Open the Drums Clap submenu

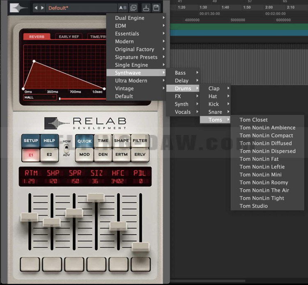(215, 89)
